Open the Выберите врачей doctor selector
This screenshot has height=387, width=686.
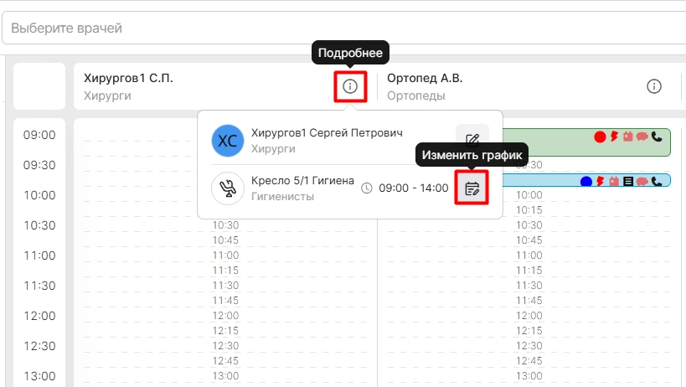(344, 28)
